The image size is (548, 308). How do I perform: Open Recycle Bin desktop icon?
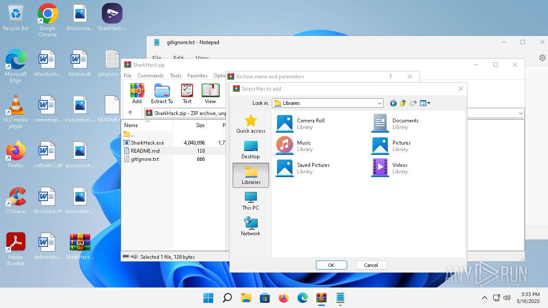(x=16, y=18)
